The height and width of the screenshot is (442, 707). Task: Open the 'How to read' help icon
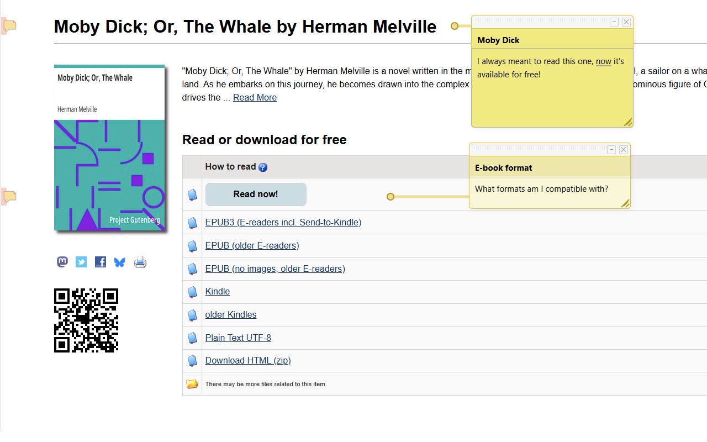(263, 167)
